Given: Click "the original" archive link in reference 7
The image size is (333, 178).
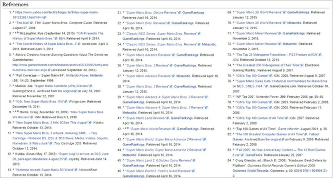Looking at the screenshot, I should pyautogui.click(x=67, y=91).
